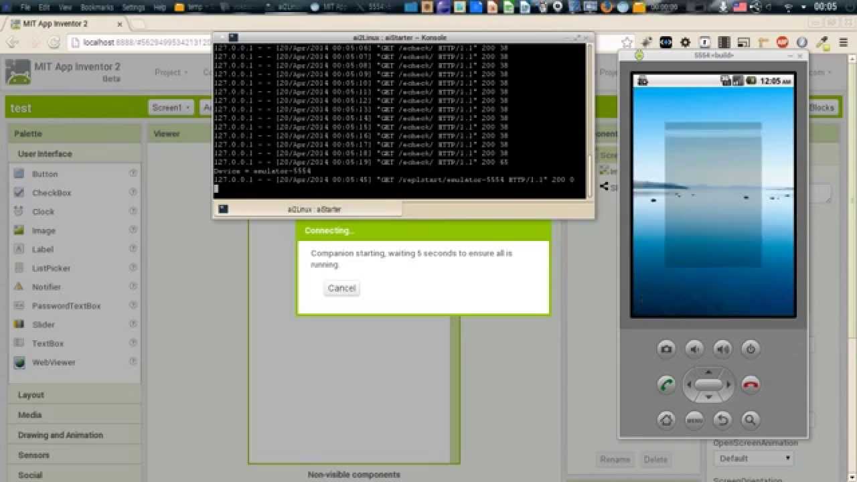The image size is (857, 482).
Task: Switch to the Blocks editor
Action: click(x=822, y=108)
